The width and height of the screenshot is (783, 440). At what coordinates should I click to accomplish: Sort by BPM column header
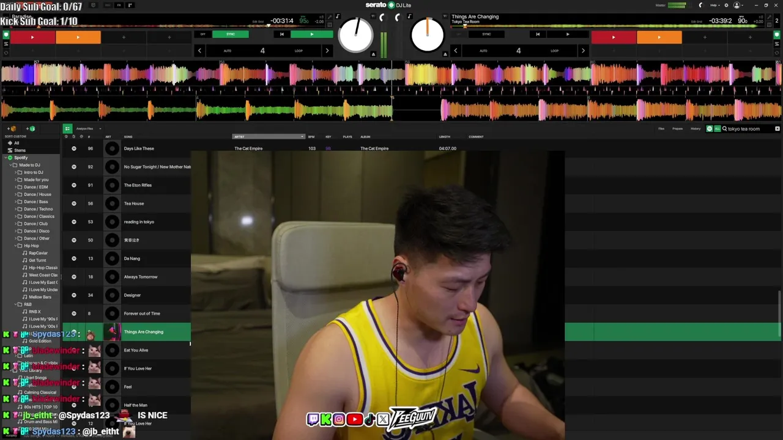[311, 137]
